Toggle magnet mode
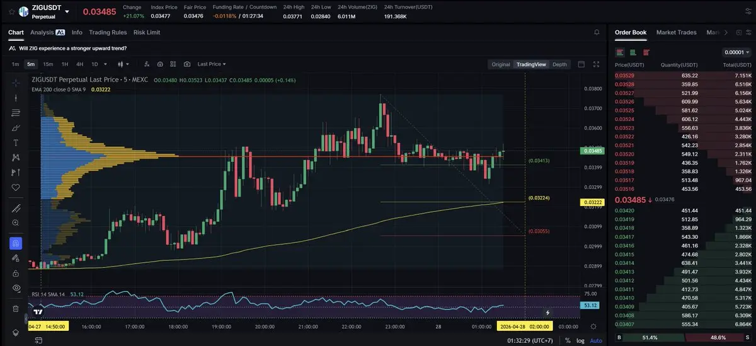The image size is (756, 346). pos(16,243)
